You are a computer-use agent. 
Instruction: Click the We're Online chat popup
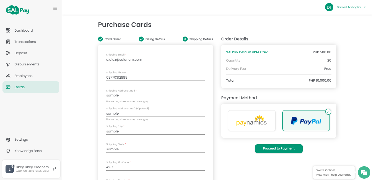point(334,172)
